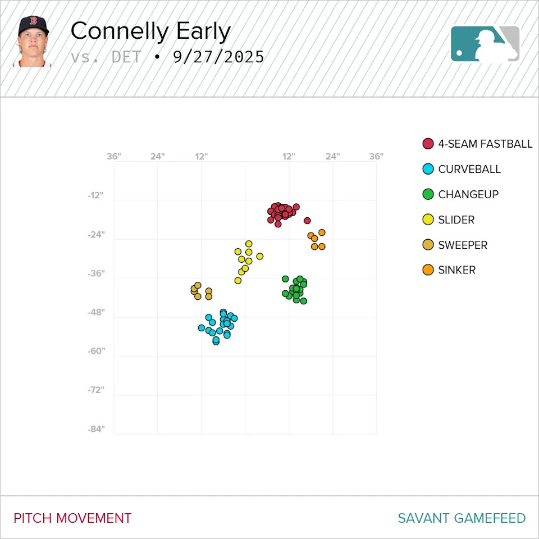Click the orange Sinker legend dot
This screenshot has width=539, height=539.
428,271
